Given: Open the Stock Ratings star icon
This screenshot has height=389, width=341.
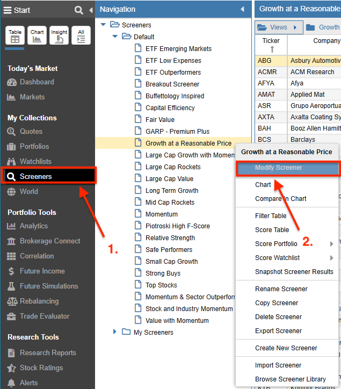Looking at the screenshot, I should 11,368.
